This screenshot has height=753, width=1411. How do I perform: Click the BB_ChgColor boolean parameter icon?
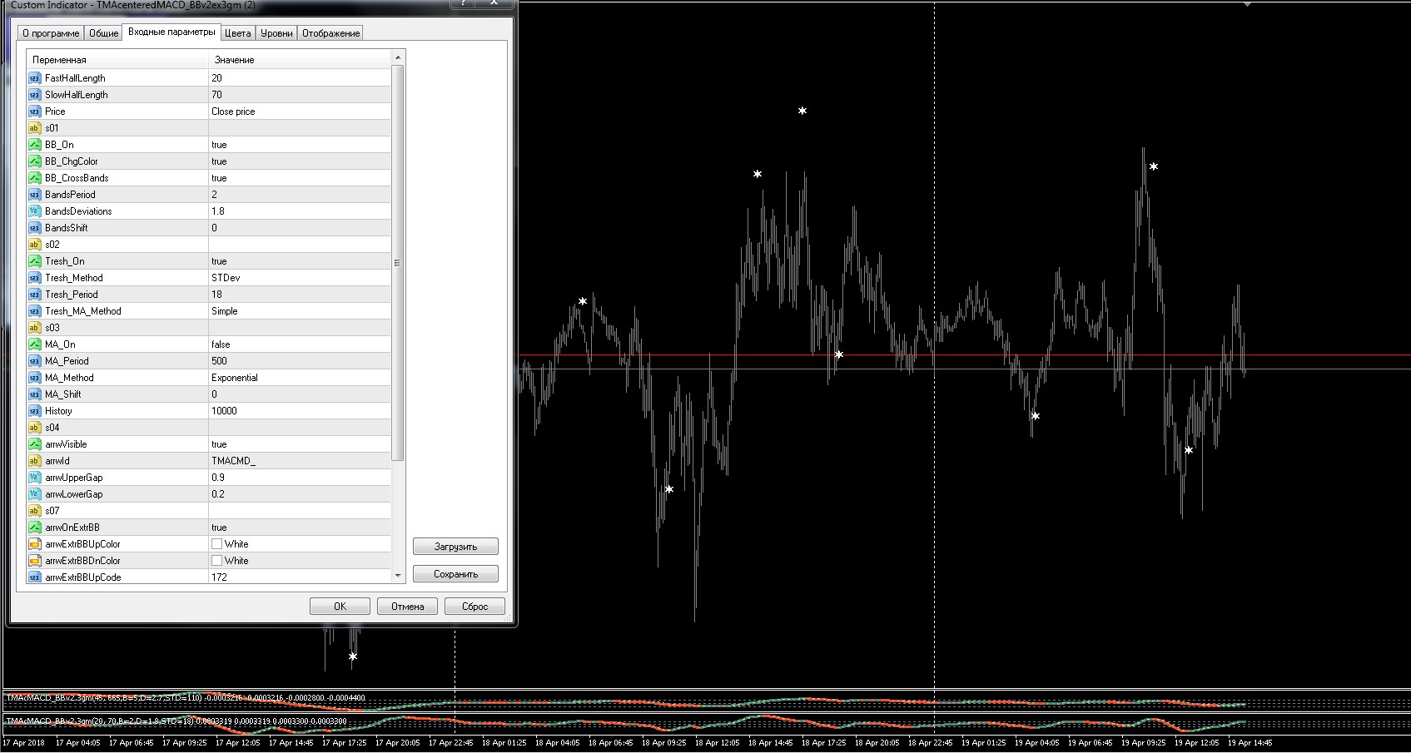pyautogui.click(x=35, y=161)
